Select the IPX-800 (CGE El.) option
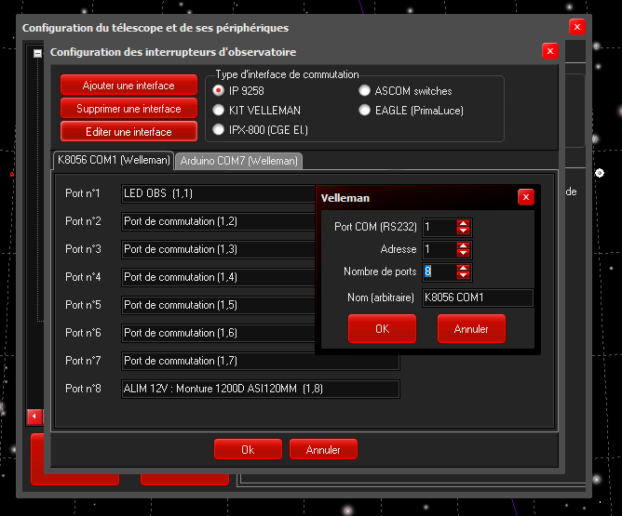This screenshot has height=516, width=622. 219,130
